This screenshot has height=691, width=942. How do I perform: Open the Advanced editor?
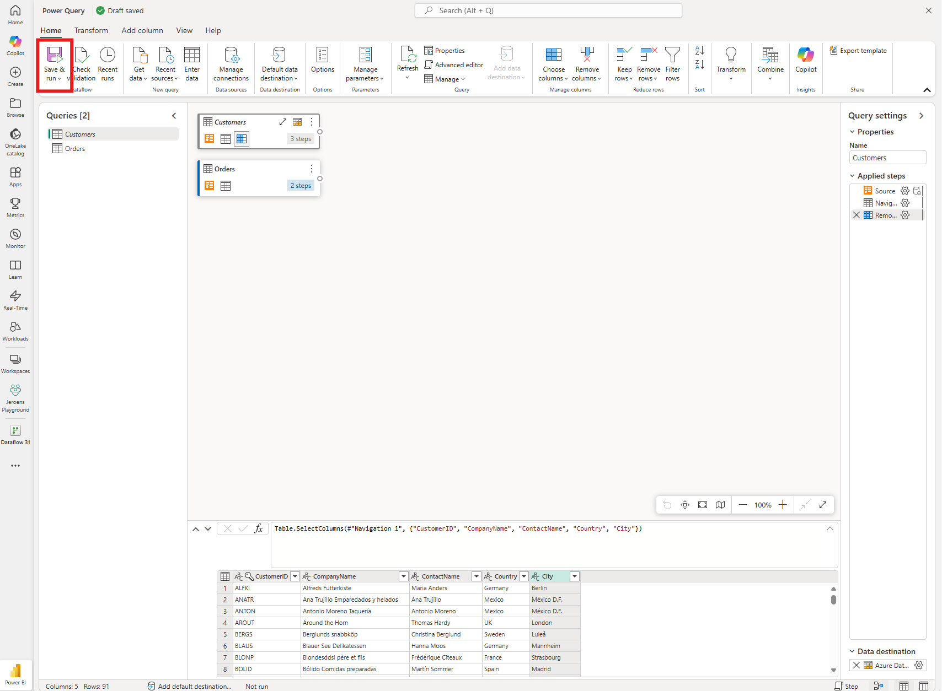(453, 65)
